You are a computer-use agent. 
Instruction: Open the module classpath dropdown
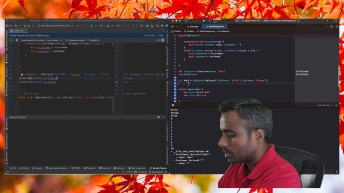coord(54,40)
